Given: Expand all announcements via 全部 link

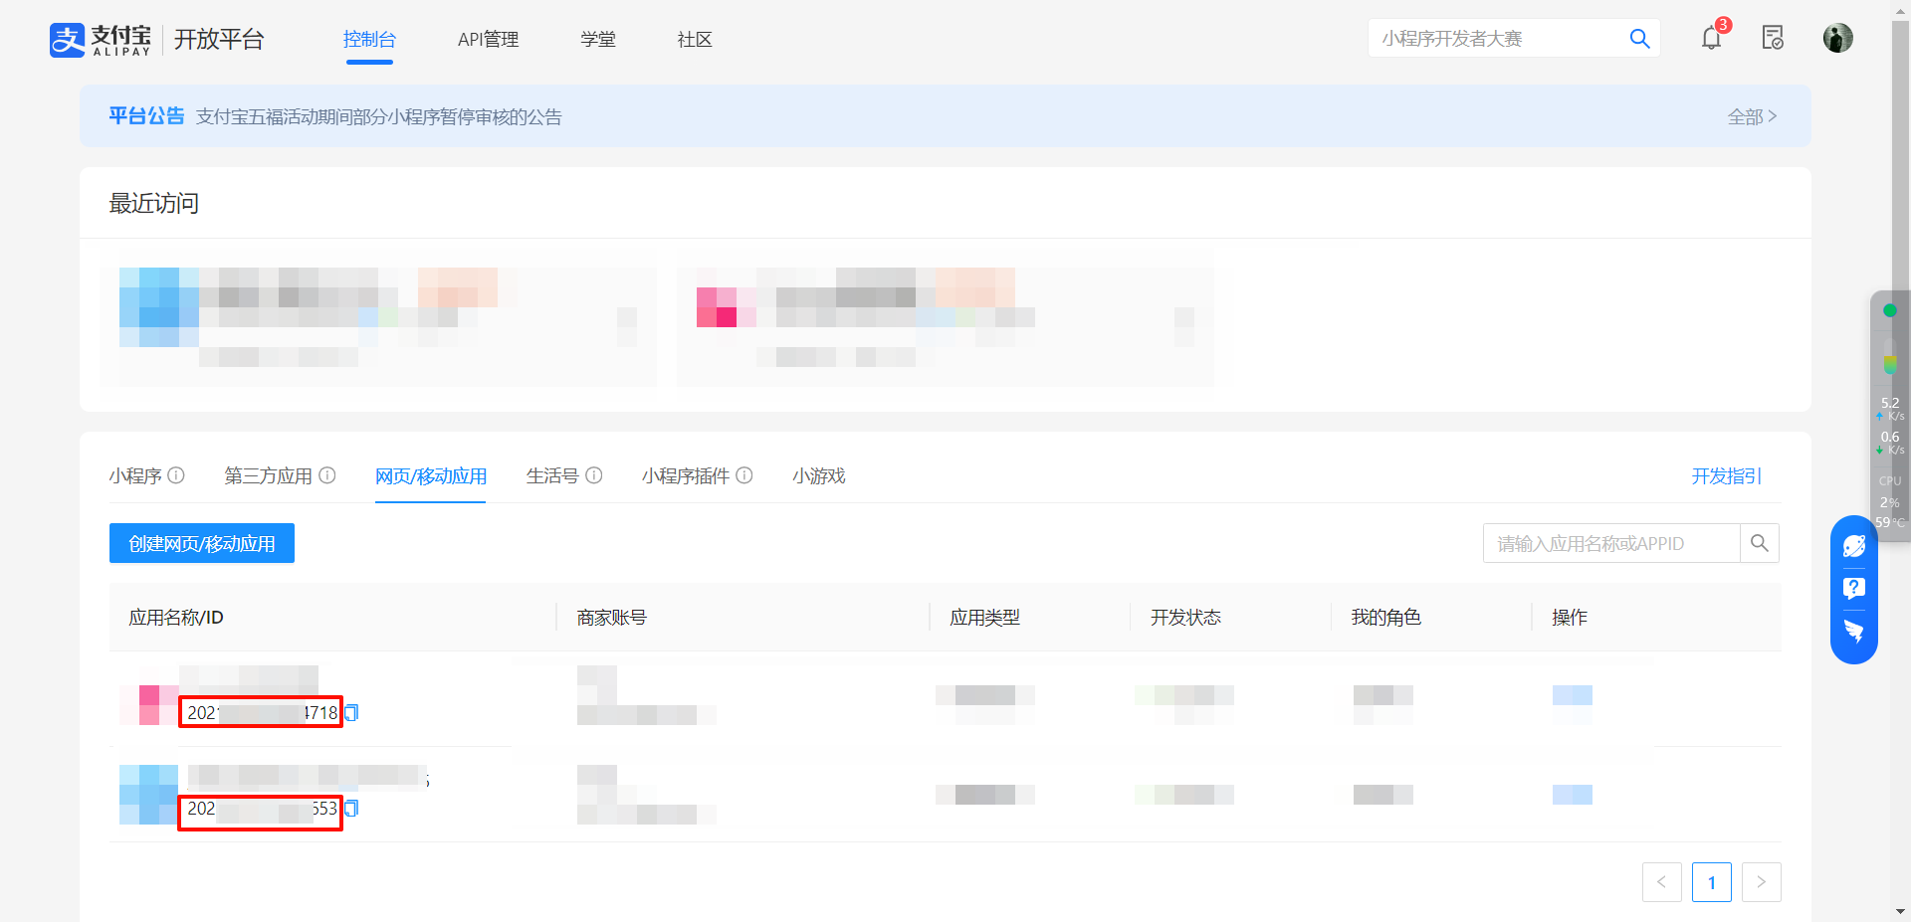Looking at the screenshot, I should click(x=1751, y=116).
